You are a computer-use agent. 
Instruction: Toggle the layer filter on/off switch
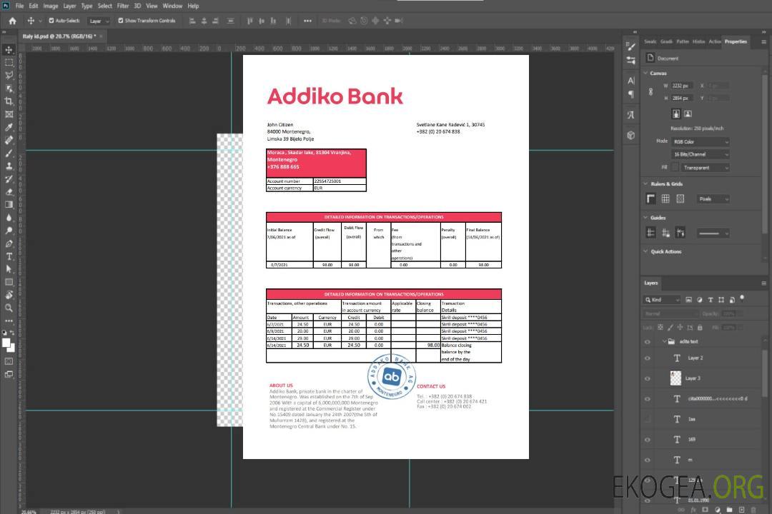click(x=742, y=298)
